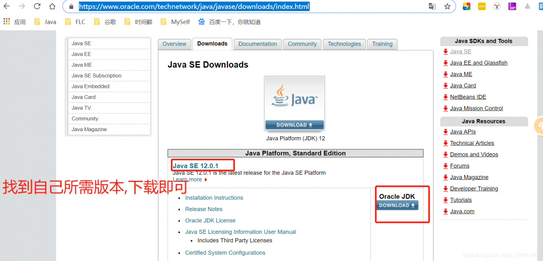Viewport: 543px width, 261px height.
Task: Click the 'Java Platform (JDK) 12' caption
Action: 295,138
